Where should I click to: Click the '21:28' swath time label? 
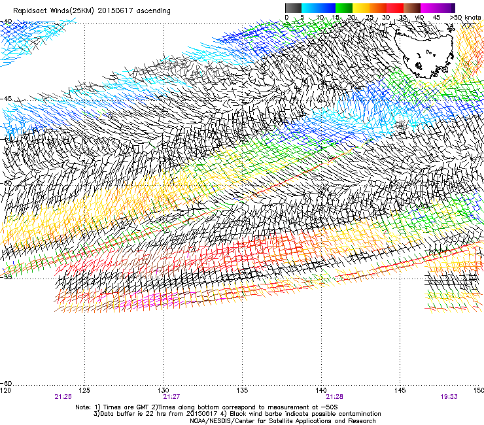335,397
